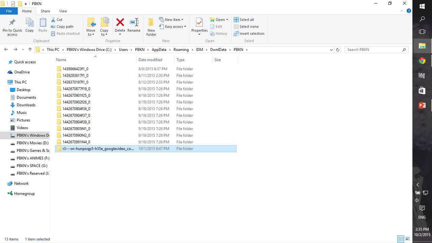
Task: Click the Rename icon in the ribbon
Action: click(x=134, y=23)
